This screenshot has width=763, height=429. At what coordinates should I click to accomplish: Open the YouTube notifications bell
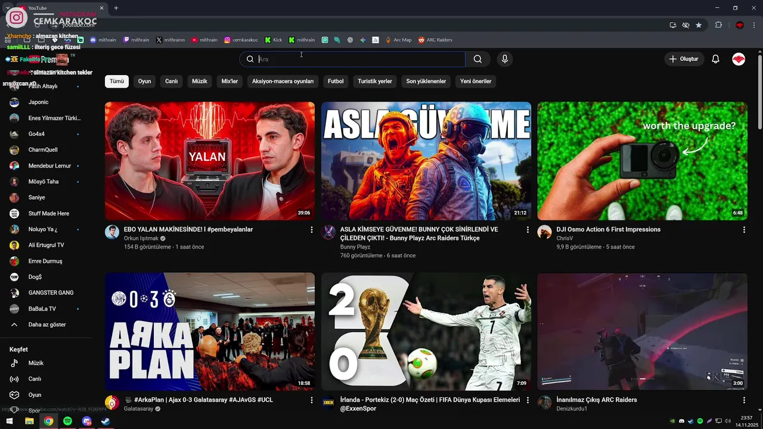(x=715, y=59)
